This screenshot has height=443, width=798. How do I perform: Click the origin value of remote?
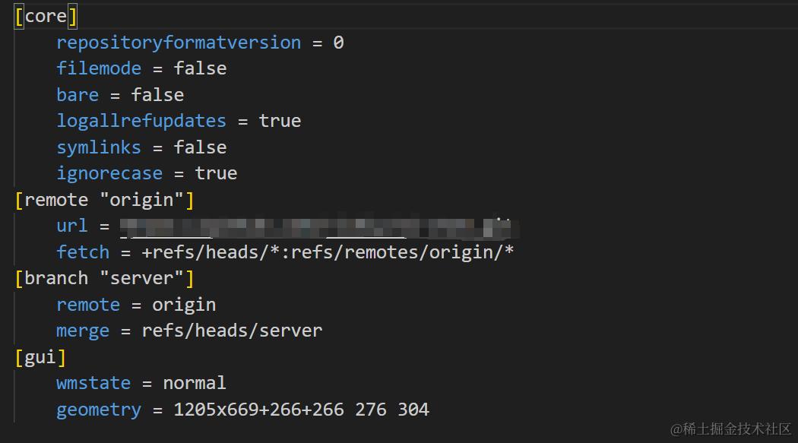[184, 305]
